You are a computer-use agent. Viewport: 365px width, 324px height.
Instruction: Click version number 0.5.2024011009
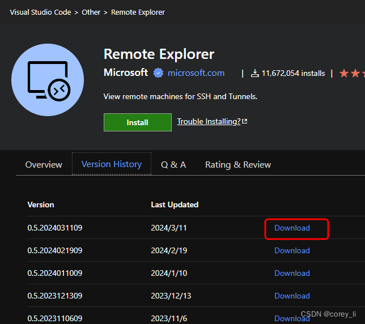coord(55,273)
